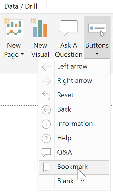Expand the New Page dropdown arrow
The height and width of the screenshot is (195, 113).
[x=22, y=54]
